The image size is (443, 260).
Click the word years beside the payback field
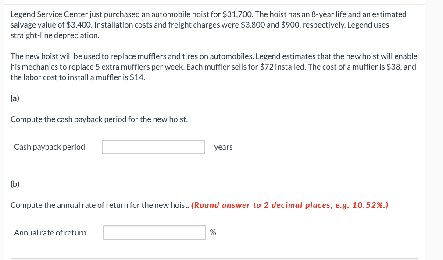point(223,147)
